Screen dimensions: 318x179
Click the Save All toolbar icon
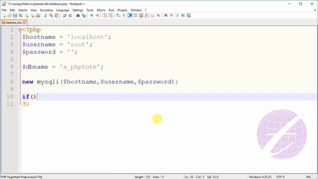[x=20, y=15]
